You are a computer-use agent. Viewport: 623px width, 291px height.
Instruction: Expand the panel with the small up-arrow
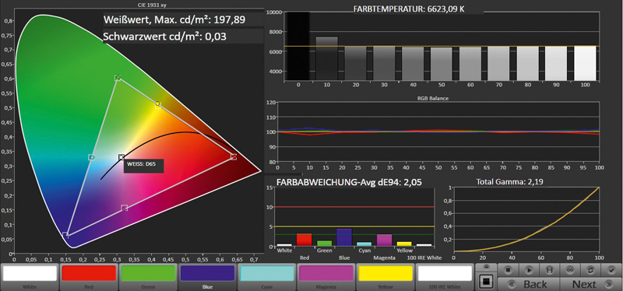(485, 267)
